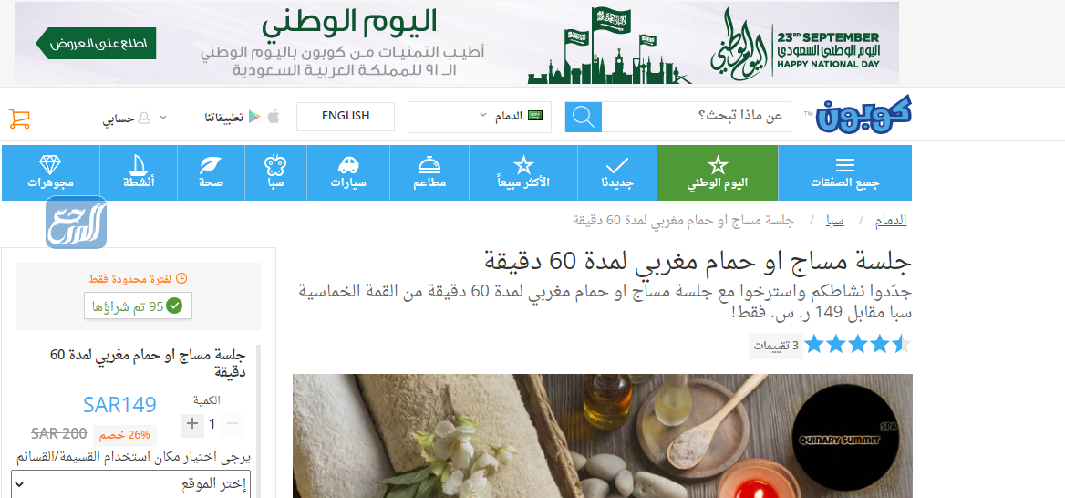Screen dimensions: 1065x498
Task: Open the مطاعم dish category
Action: point(429,172)
